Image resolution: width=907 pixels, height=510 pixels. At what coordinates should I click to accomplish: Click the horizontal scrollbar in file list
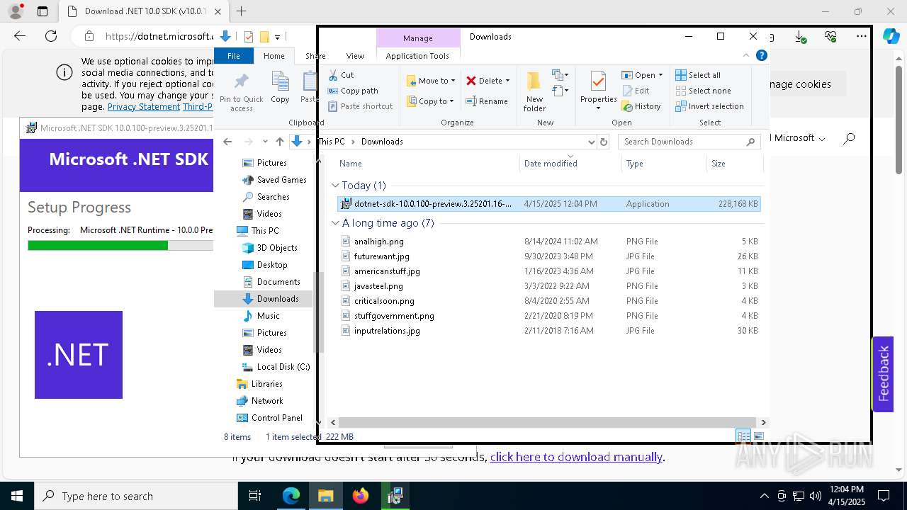548,422
